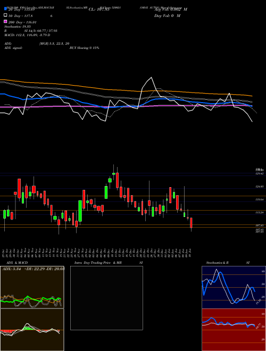Viewport: 266px width, 351px height.
Task: Click the white 50 Day legend swatch
Action: coord(5,15)
